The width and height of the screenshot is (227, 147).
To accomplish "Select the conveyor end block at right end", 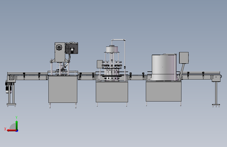I will pos(216,78).
